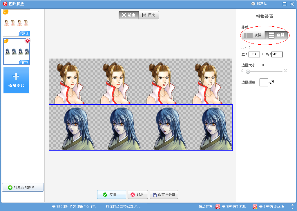Image resolution: width=297 pixels, height=211 pixels.
Task: Click the blue-haired character strip in canvas
Action: (141, 128)
